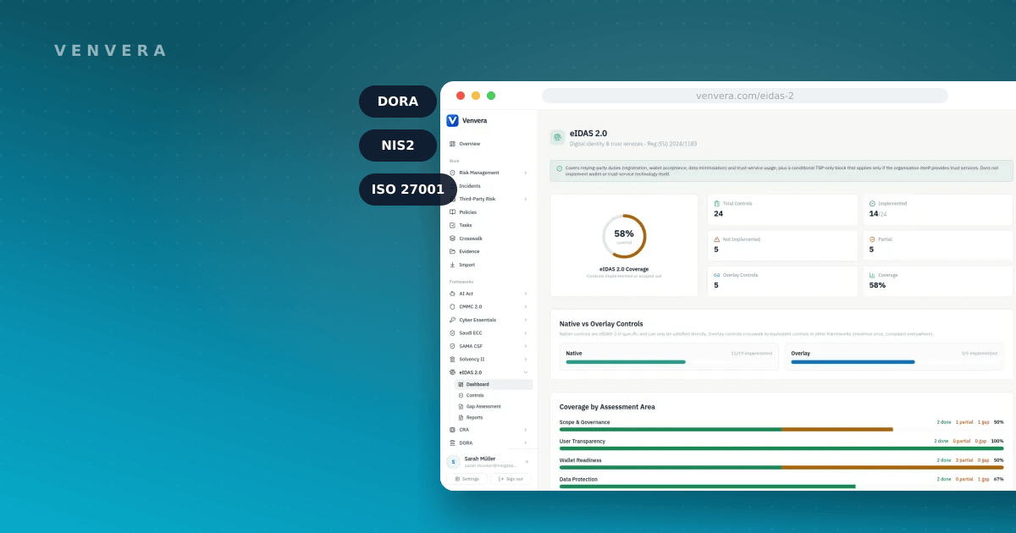The width and height of the screenshot is (1016, 533).
Task: Click the Sign out button
Action: point(511,479)
